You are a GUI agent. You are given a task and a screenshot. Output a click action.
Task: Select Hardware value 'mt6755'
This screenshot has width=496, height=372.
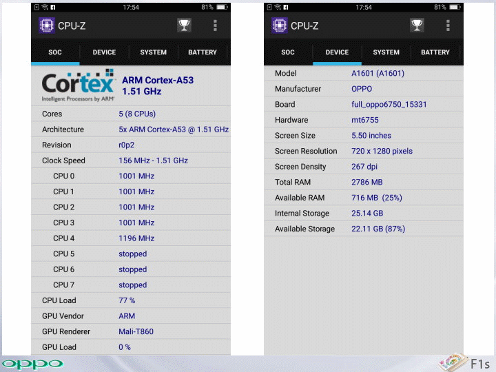click(x=364, y=120)
